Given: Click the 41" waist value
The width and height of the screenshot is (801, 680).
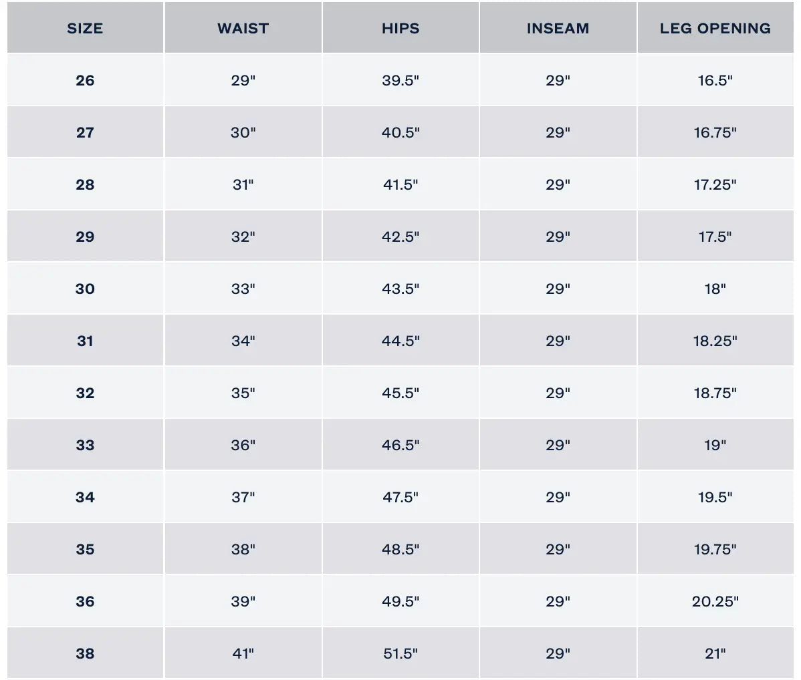Looking at the screenshot, I should coord(243,653).
